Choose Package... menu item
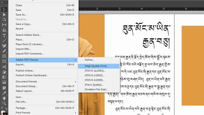Image resolution: width=204 pixels, height=115 pixels. [43, 108]
